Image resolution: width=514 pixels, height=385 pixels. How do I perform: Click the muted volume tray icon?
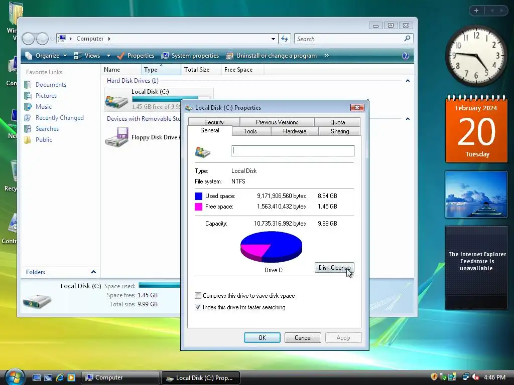[x=475, y=377]
